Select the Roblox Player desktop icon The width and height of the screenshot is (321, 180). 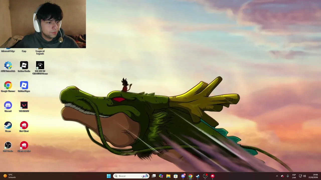pos(24,86)
